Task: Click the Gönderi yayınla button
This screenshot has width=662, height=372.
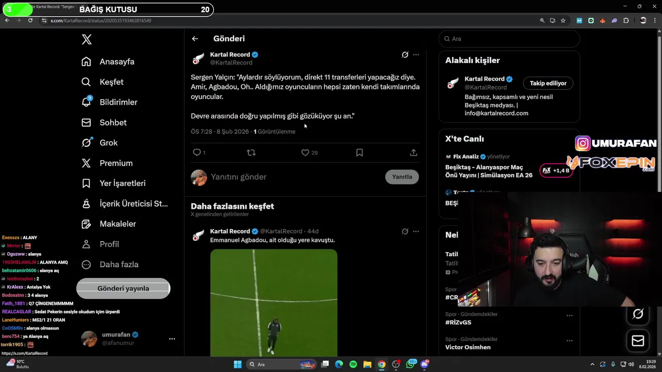Action: pyautogui.click(x=123, y=288)
